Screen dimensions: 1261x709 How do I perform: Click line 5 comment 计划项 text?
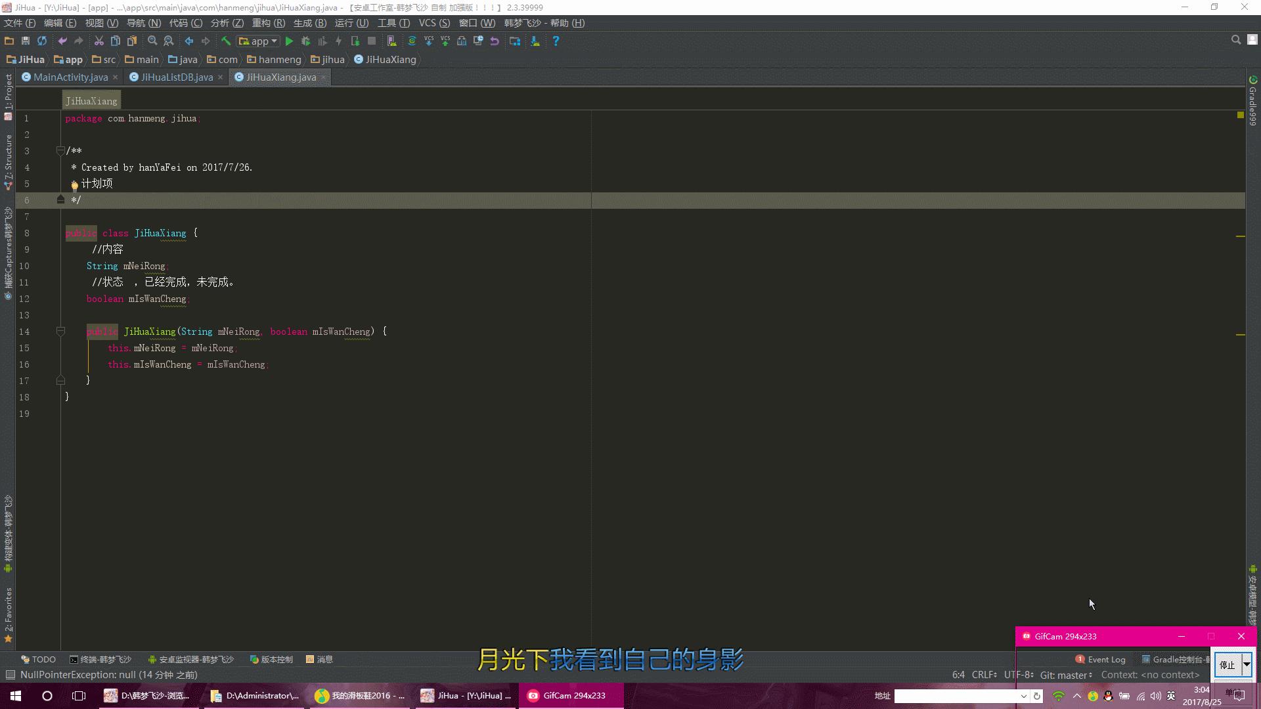[97, 183]
